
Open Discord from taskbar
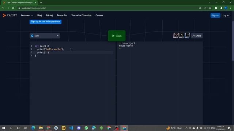pyautogui.click(x=79, y=128)
